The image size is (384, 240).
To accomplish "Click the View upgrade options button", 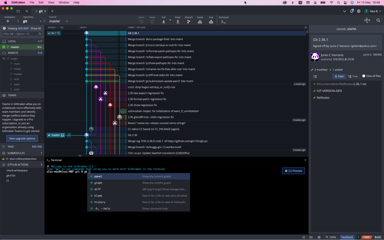I will [x=22, y=138].
